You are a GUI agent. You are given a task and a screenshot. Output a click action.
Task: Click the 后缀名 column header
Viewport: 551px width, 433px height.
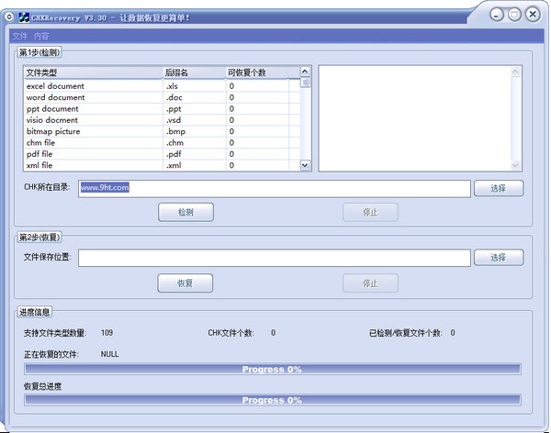(194, 72)
